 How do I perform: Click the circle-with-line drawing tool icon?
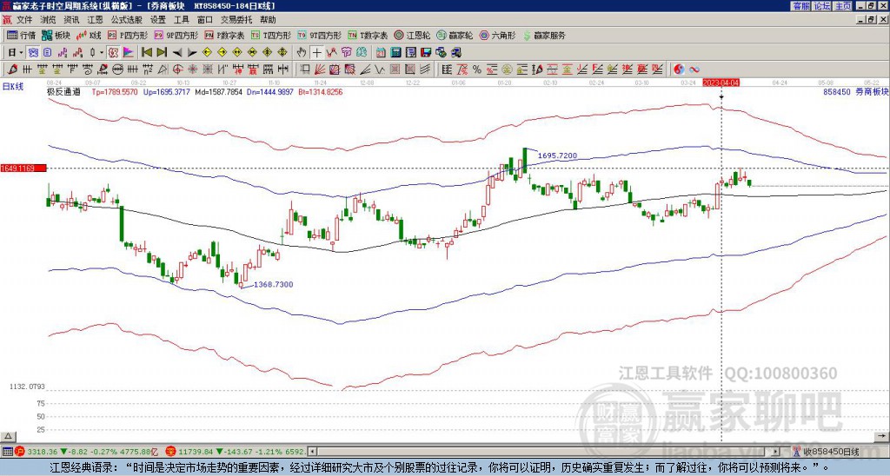point(117,69)
